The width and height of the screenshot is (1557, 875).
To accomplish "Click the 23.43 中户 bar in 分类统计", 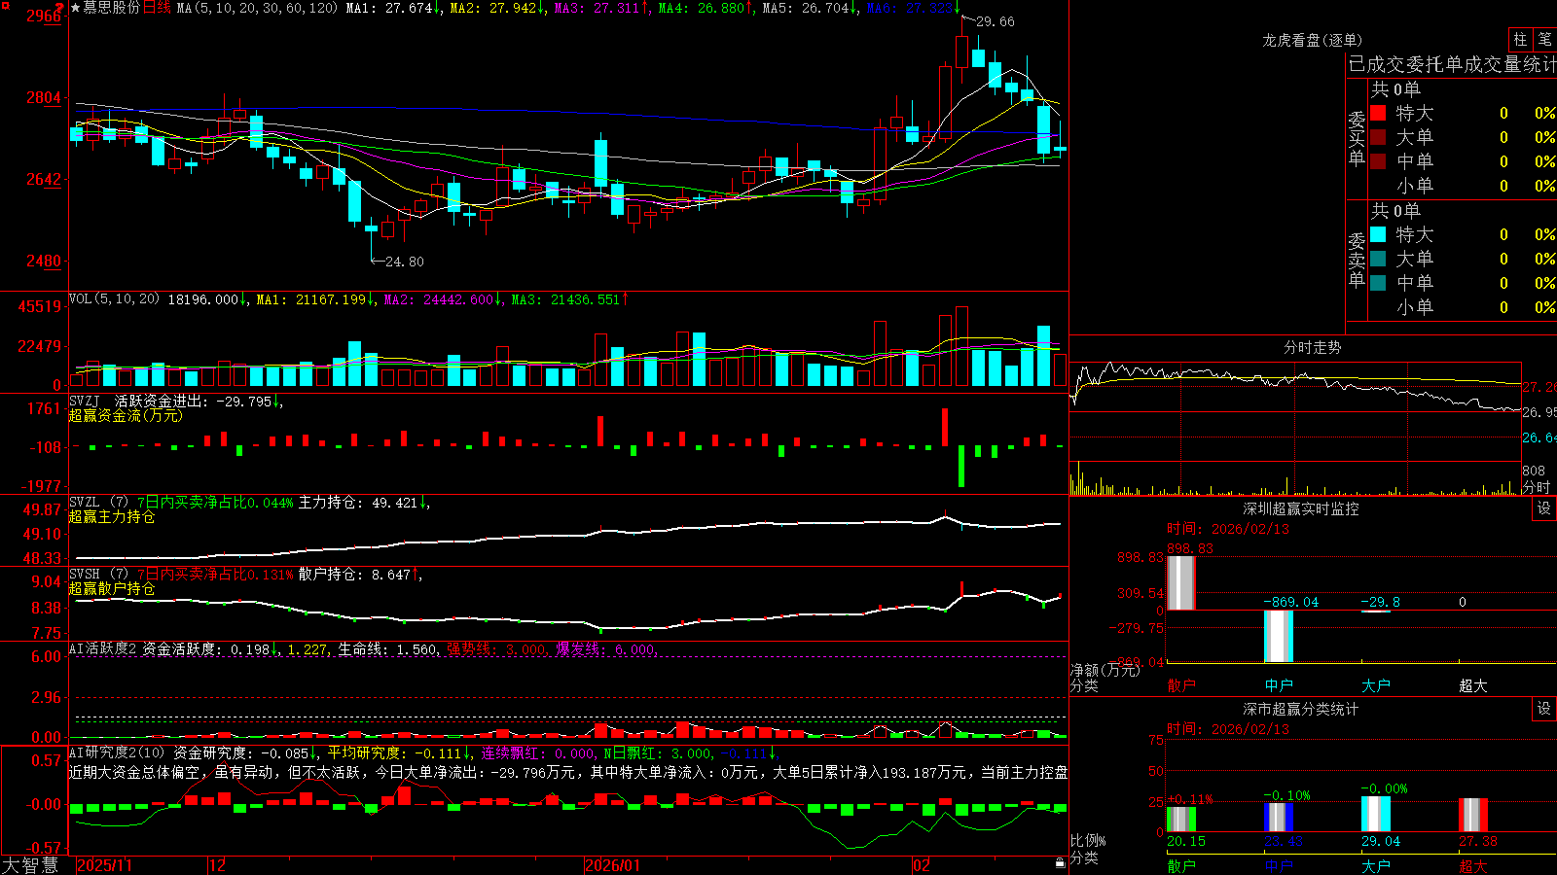I will pyautogui.click(x=1279, y=817).
